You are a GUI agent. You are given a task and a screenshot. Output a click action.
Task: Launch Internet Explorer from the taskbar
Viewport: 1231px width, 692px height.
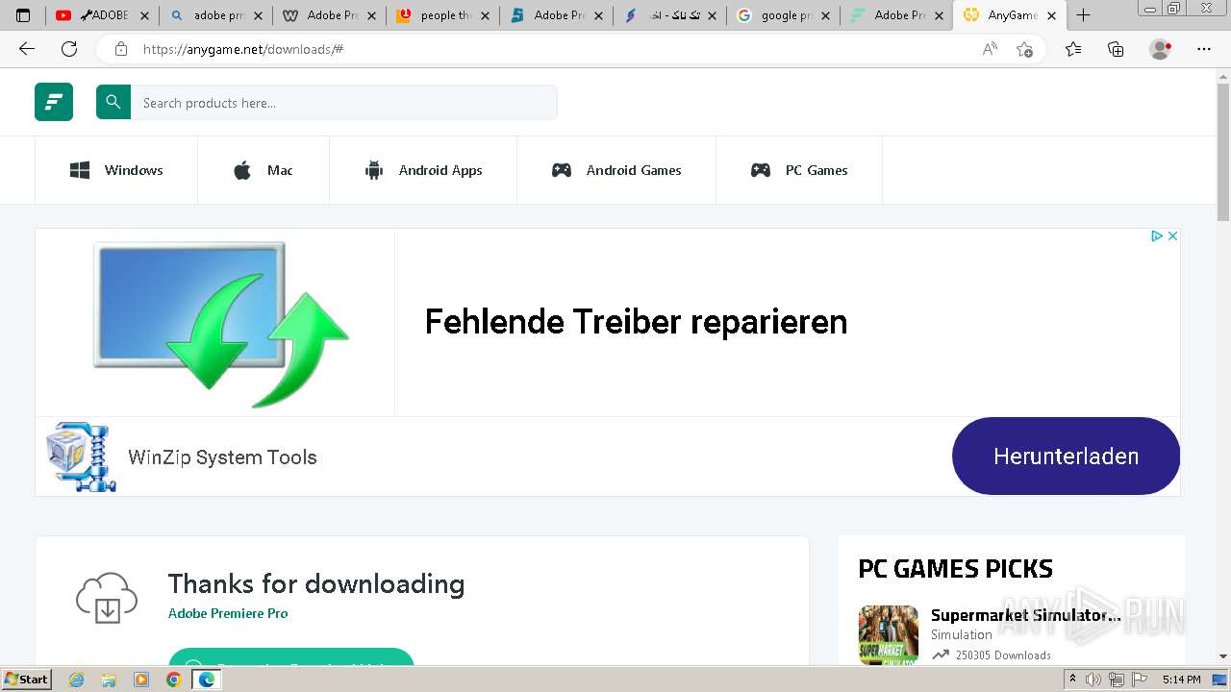click(76, 680)
